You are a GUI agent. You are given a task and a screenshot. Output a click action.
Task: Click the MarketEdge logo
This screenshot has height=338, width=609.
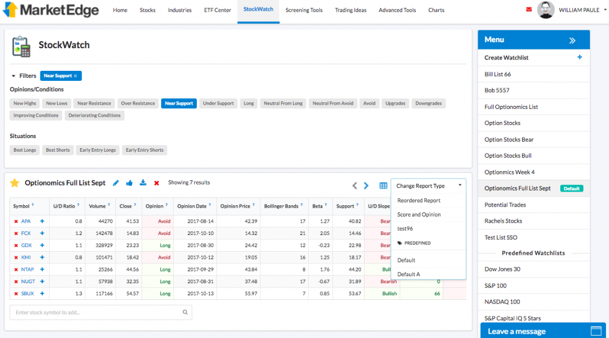coord(51,10)
